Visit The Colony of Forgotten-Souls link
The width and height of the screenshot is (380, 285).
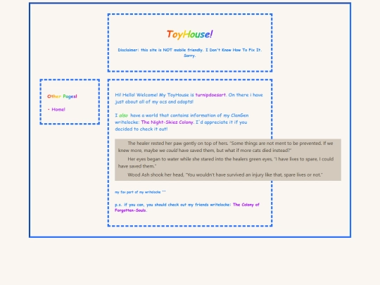[187, 208]
